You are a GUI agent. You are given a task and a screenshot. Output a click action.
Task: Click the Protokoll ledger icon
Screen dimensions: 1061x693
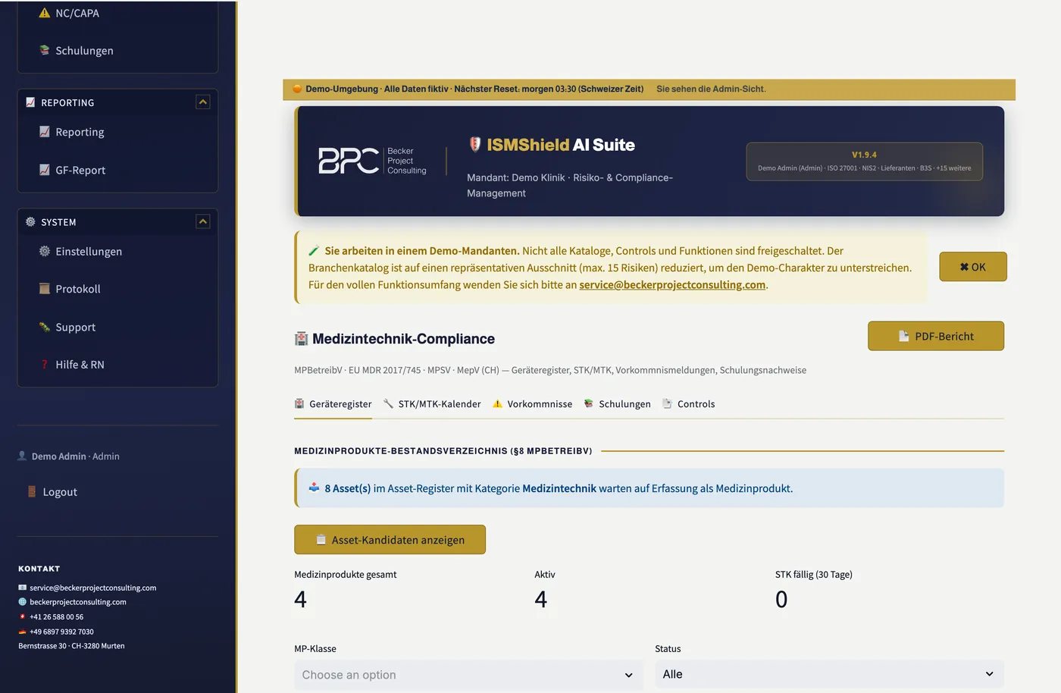click(45, 289)
